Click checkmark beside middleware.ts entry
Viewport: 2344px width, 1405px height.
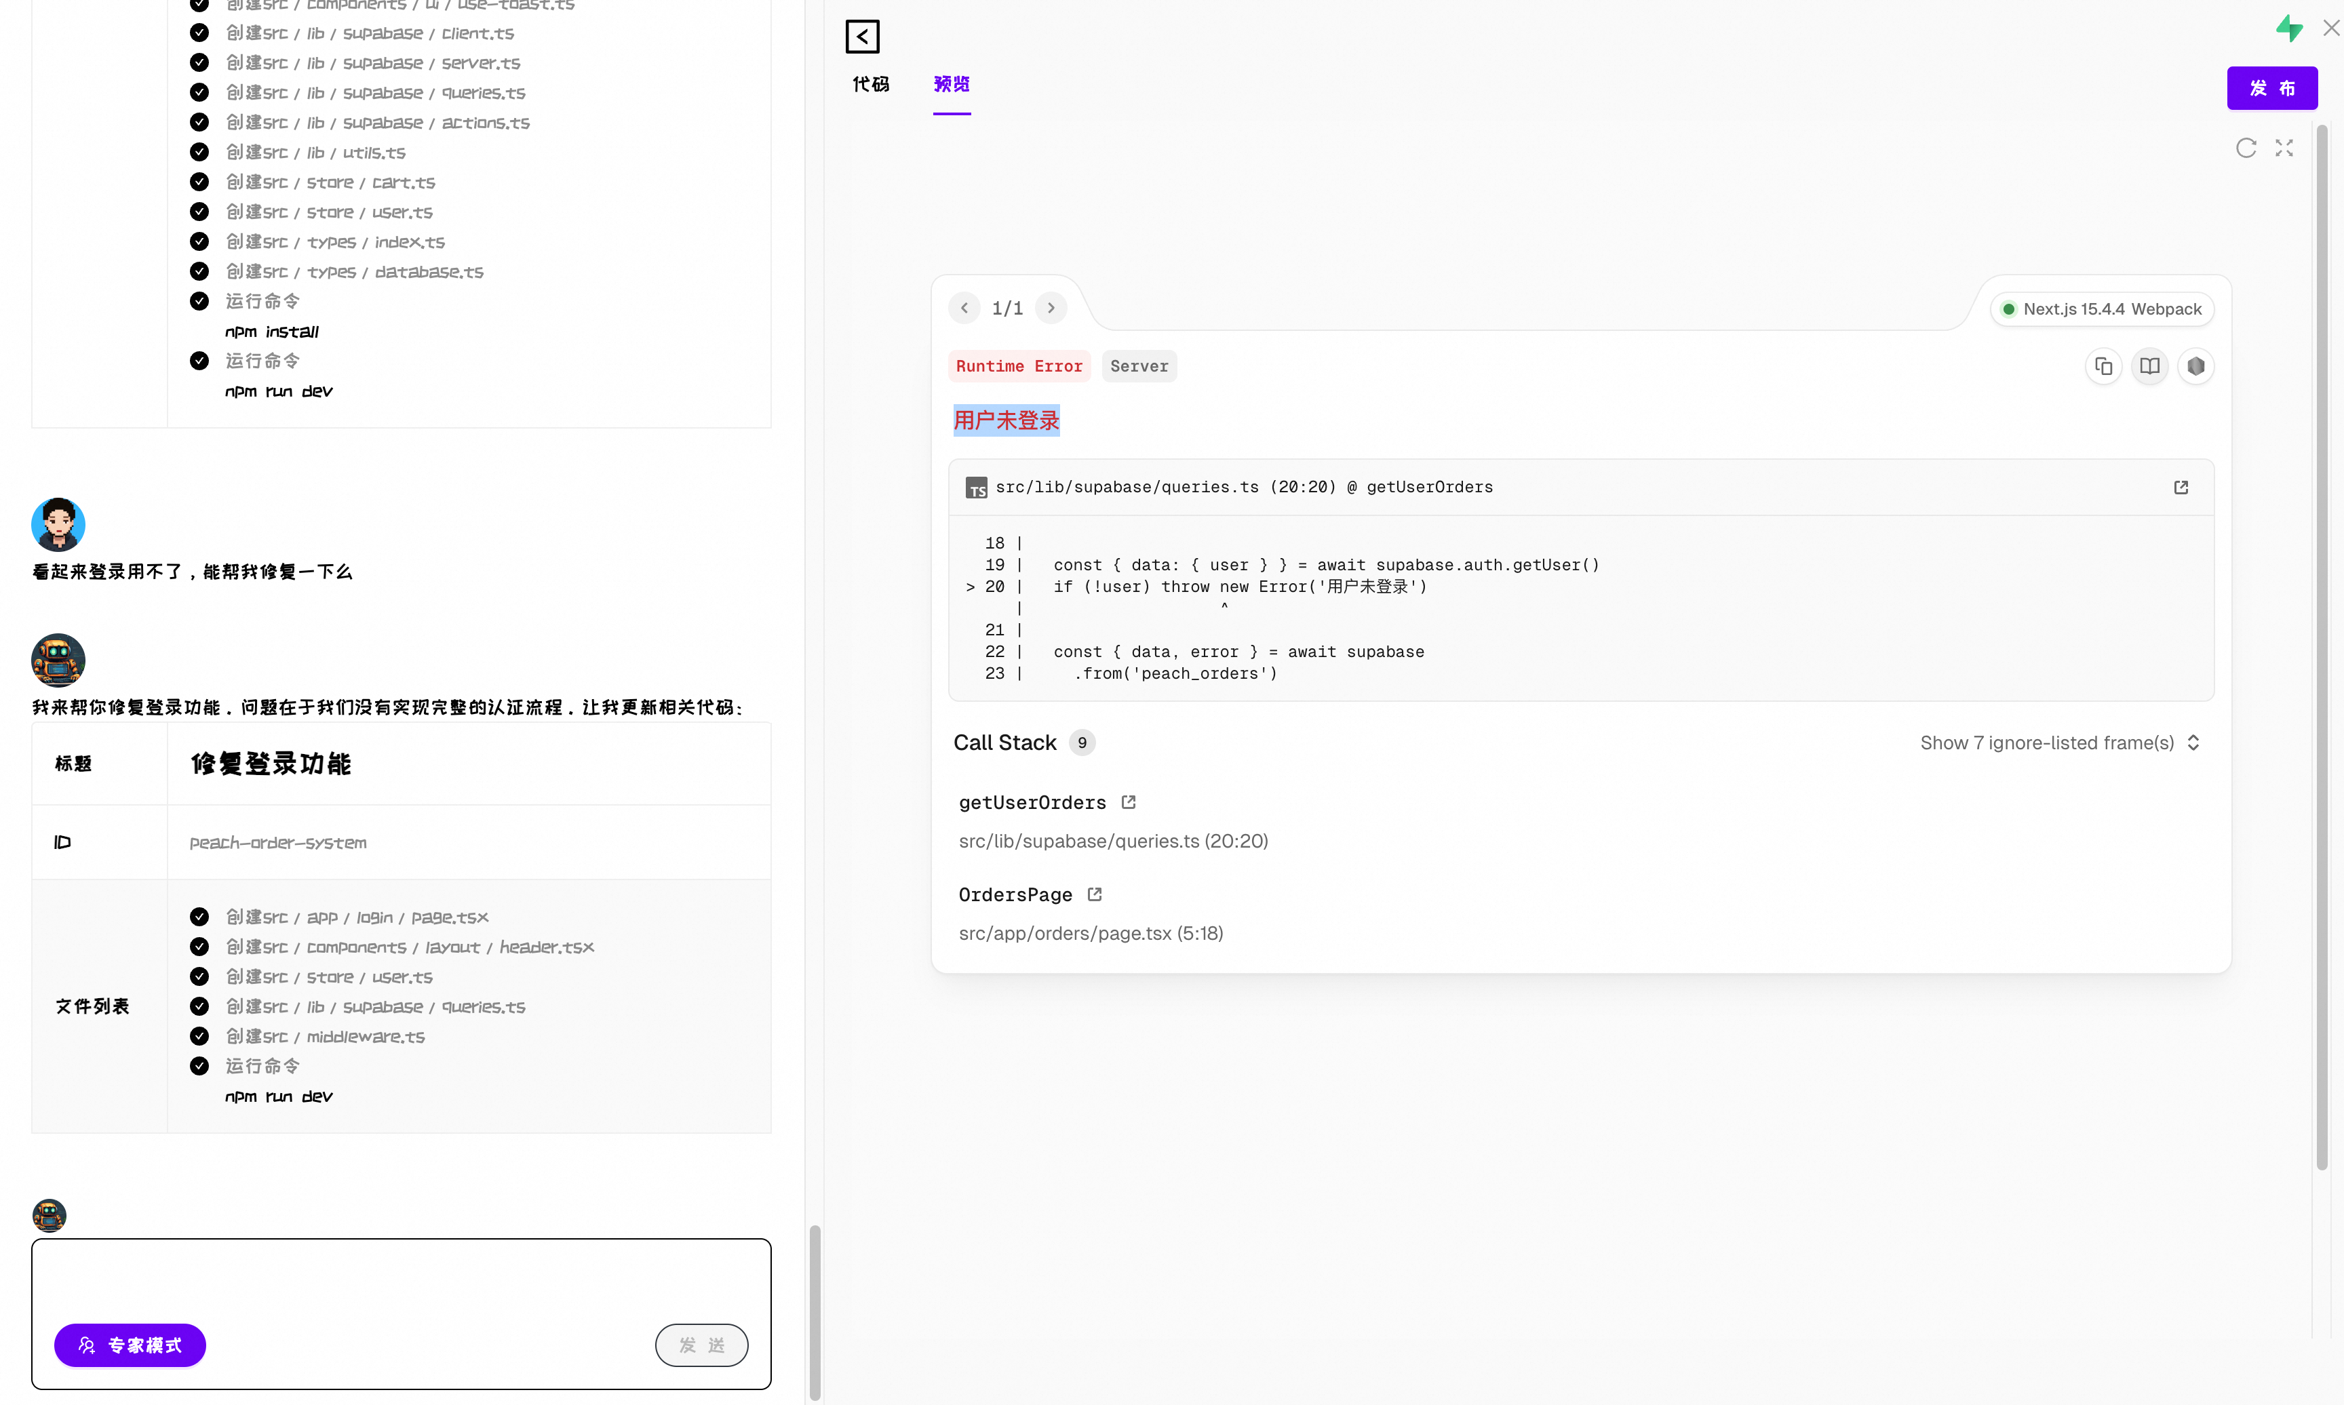click(199, 1035)
